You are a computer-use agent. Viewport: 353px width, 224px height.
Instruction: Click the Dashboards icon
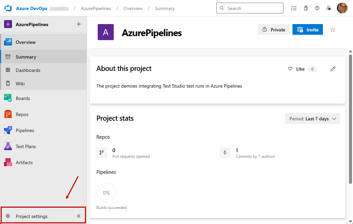coord(8,70)
